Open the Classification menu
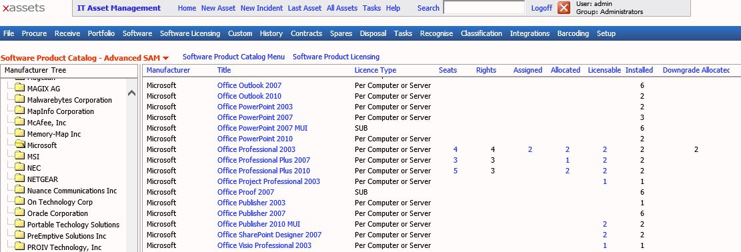 pos(481,33)
